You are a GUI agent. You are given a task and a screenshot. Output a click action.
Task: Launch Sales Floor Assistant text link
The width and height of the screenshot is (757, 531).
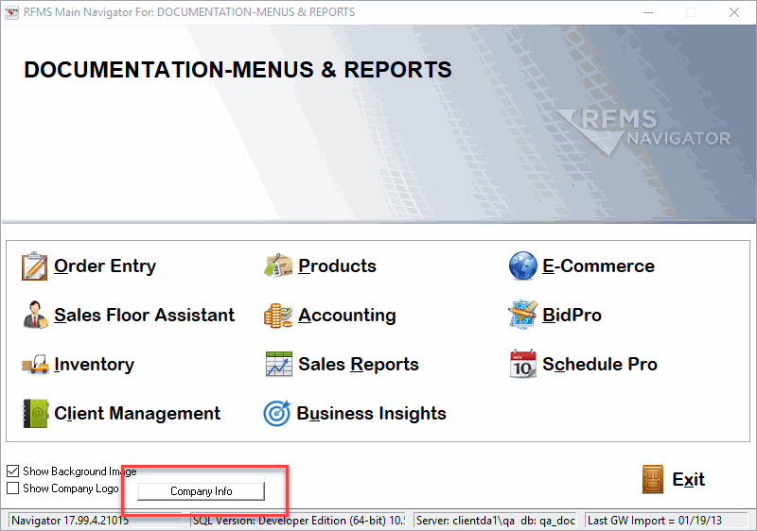click(145, 316)
